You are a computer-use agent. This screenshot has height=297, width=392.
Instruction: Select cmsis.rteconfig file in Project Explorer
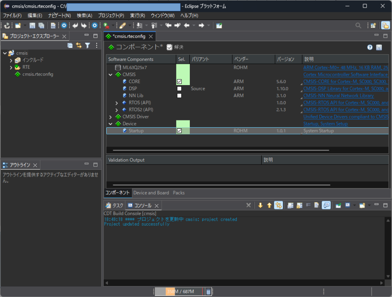click(x=37, y=74)
